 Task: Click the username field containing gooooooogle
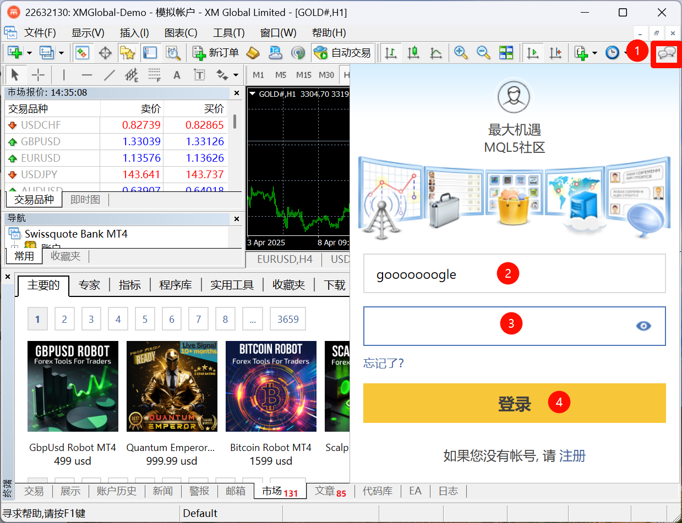click(515, 273)
